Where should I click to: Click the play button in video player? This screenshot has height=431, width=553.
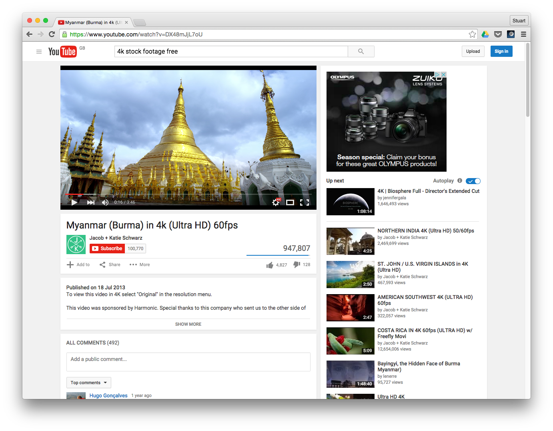pyautogui.click(x=74, y=202)
